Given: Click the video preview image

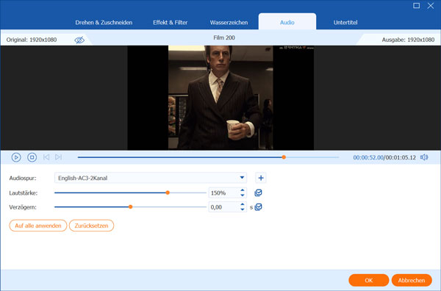Looking at the screenshot, I should 220,97.
